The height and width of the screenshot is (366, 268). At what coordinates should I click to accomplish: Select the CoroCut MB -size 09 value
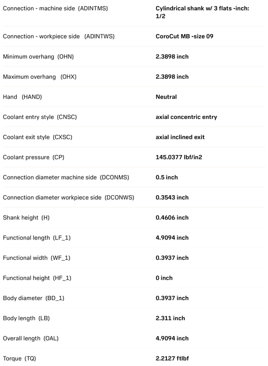[184, 37]
